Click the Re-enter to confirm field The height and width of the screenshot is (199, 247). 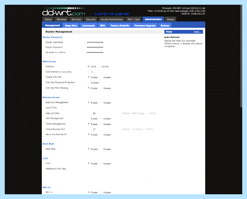(x=98, y=52)
